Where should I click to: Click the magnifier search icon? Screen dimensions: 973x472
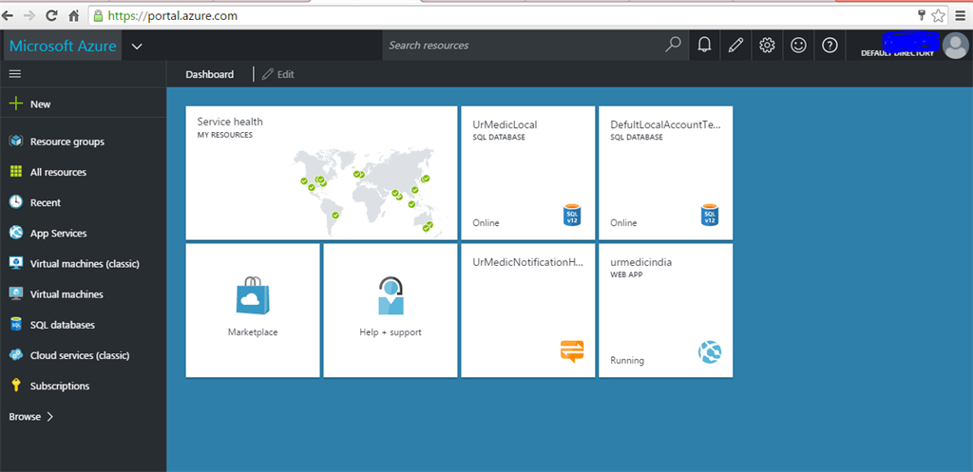click(x=673, y=45)
